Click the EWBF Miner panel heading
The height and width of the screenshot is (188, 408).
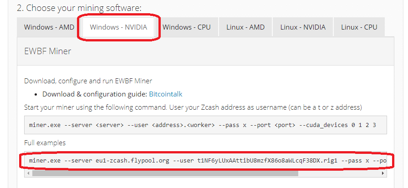47,51
